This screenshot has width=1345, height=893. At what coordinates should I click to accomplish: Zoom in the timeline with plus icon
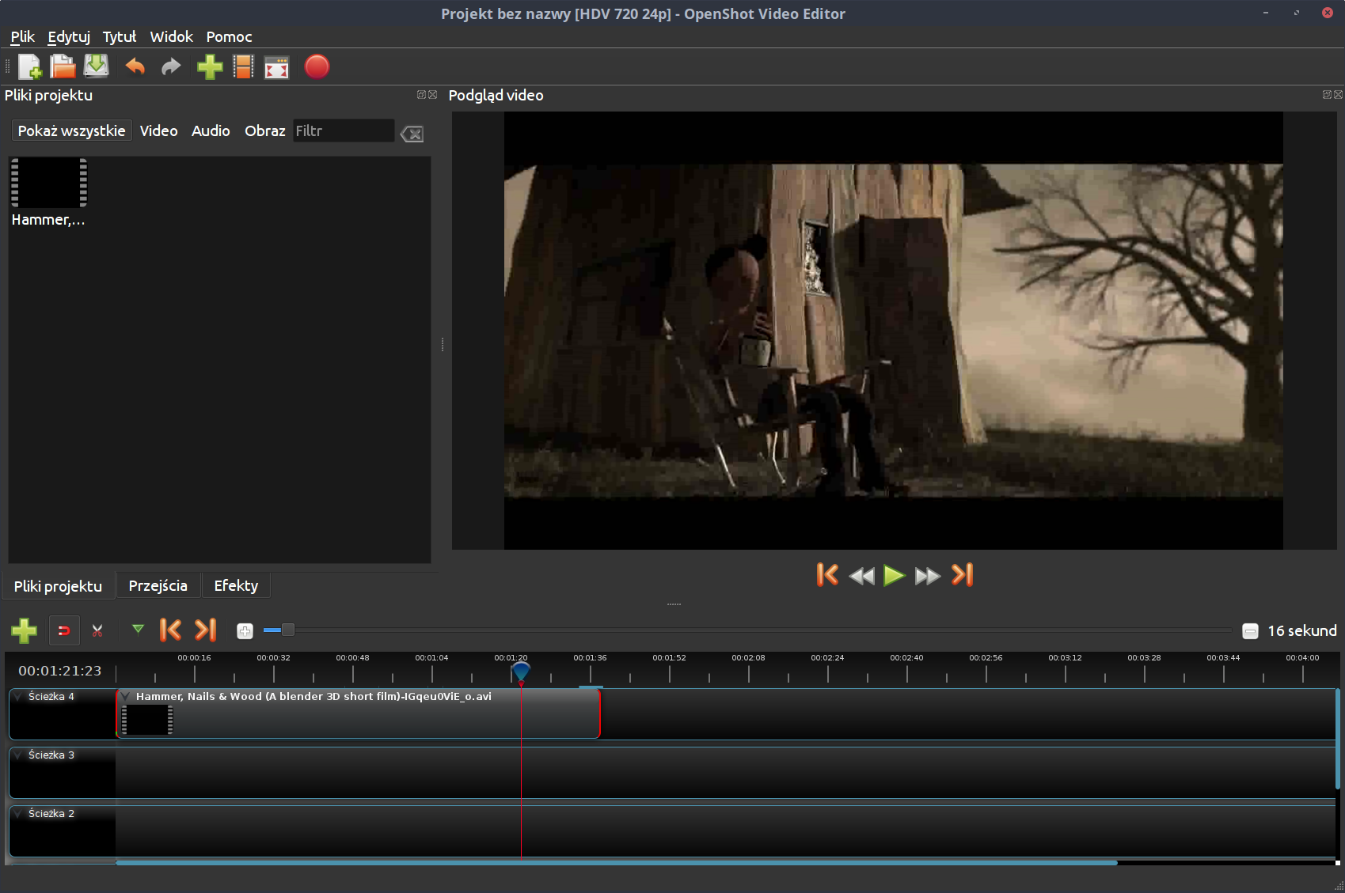pyautogui.click(x=245, y=630)
